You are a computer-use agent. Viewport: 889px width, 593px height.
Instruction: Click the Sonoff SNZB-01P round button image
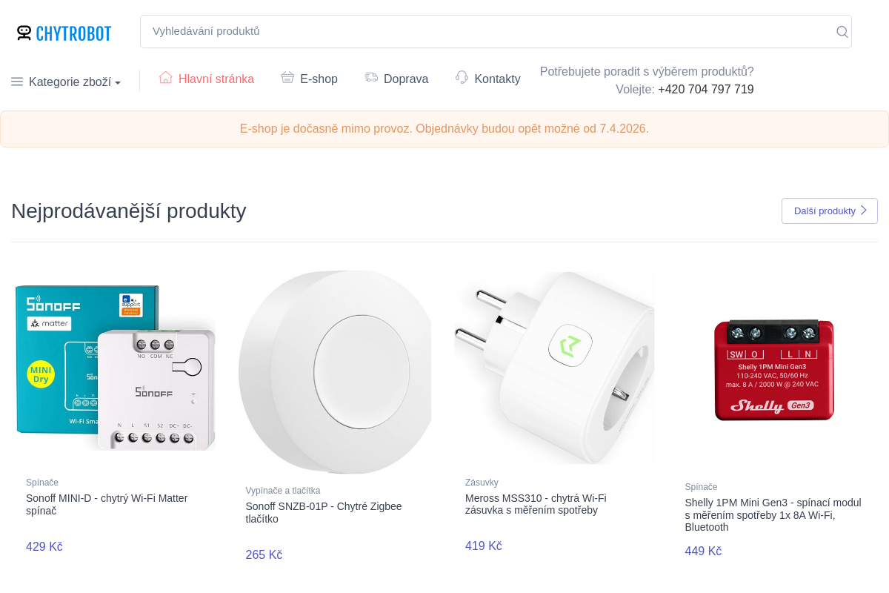(335, 371)
